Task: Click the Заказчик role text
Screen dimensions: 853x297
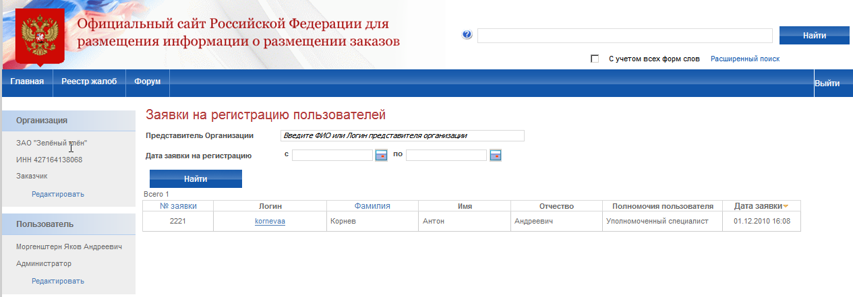Action: point(32,176)
